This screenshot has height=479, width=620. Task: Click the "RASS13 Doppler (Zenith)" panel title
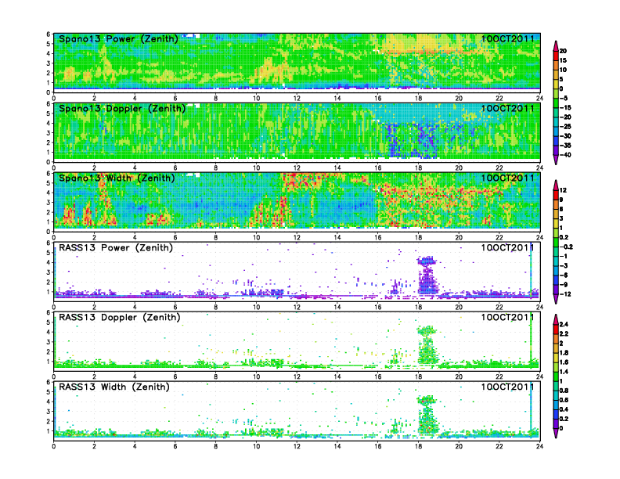pyautogui.click(x=120, y=317)
